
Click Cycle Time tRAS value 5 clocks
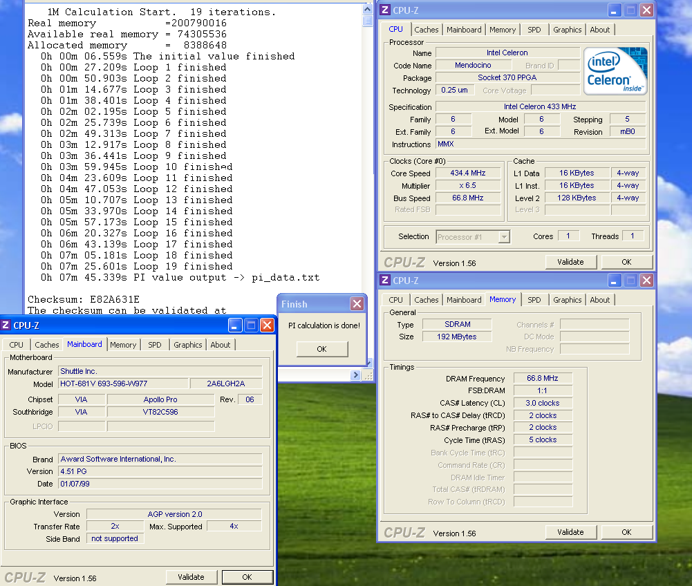click(543, 440)
